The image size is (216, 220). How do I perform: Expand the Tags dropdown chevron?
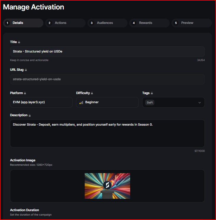tap(199, 103)
